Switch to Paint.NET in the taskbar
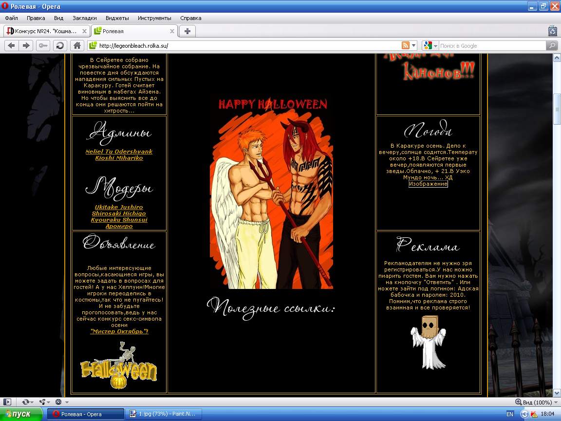This screenshot has width=561, height=421. pyautogui.click(x=164, y=414)
